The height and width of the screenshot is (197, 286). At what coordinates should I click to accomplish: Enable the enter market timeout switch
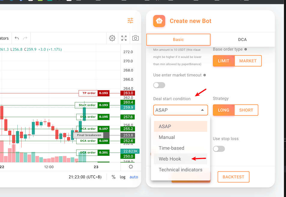[x=159, y=85]
